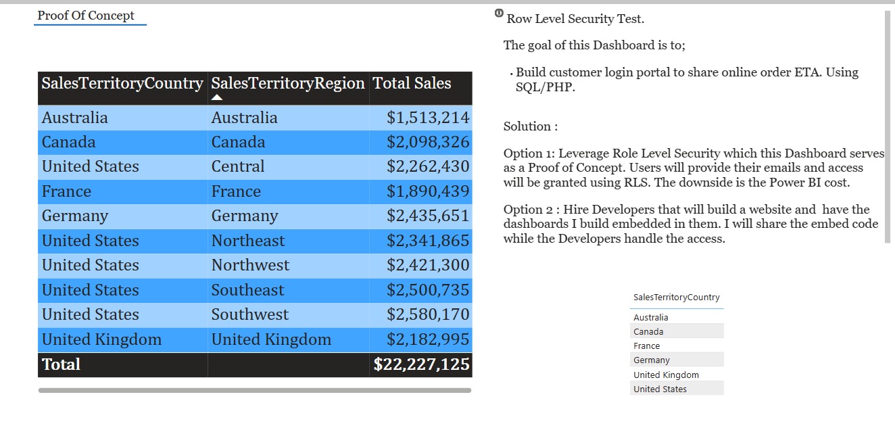Select France in the country slicer
This screenshot has height=428, width=895.
[647, 346]
